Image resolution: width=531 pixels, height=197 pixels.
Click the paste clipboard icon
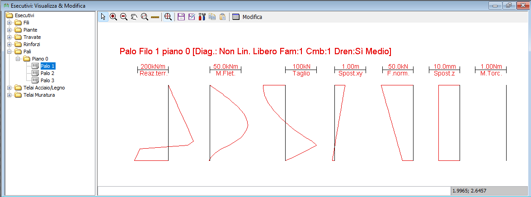222,17
